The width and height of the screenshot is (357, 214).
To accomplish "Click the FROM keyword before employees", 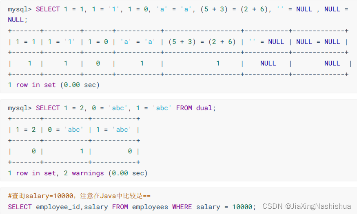I will 120,207.
